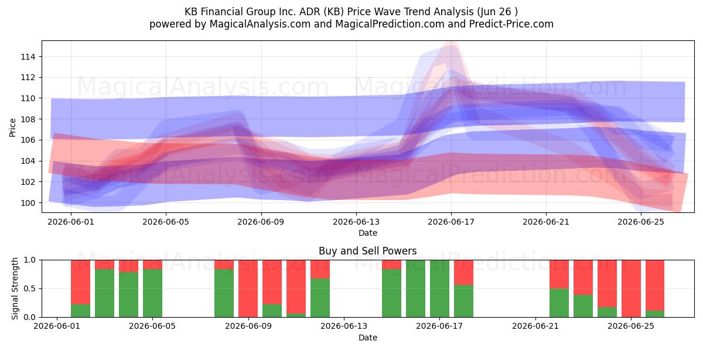Click the 100 tick on the price axis
Image resolution: width=703 pixels, height=351 pixels.
click(28, 203)
